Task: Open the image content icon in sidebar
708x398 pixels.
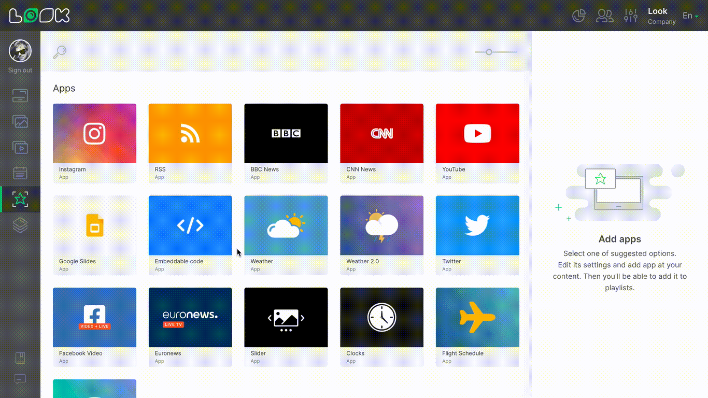Action: point(20,122)
